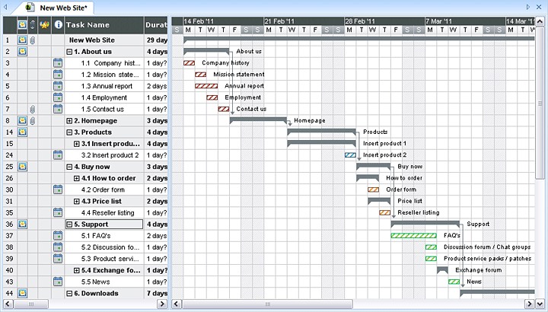Collapse the 1. About us group

point(69,52)
